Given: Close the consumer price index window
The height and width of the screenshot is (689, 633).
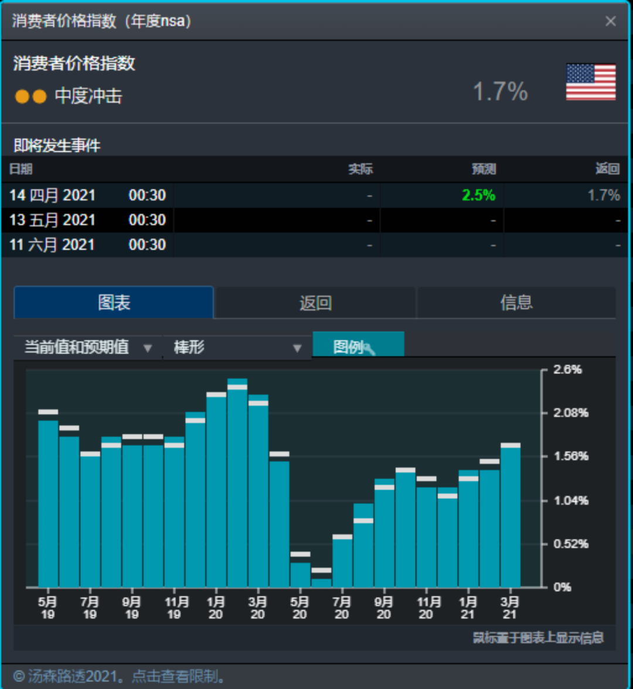Looking at the screenshot, I should 610,21.
